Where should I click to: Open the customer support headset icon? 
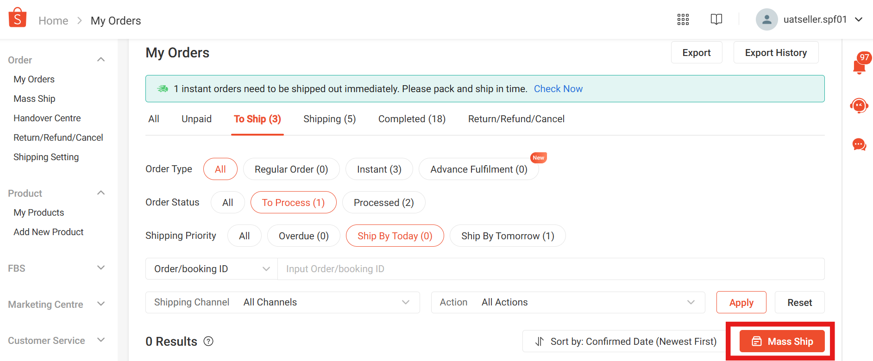pyautogui.click(x=859, y=106)
